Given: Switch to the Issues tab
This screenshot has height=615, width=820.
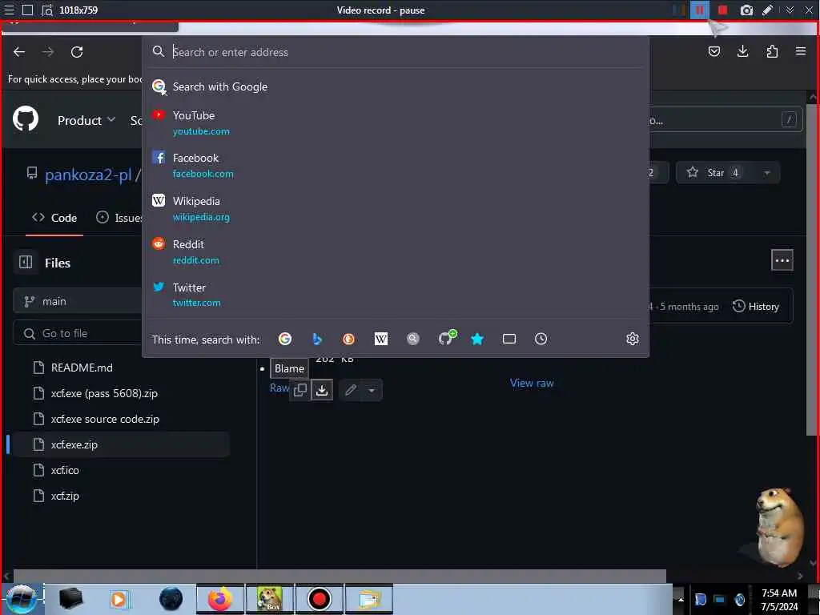Looking at the screenshot, I should pyautogui.click(x=119, y=218).
